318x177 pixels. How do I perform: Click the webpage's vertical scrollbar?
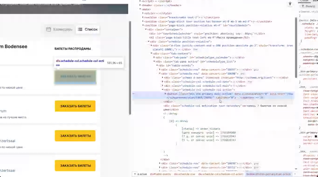coord(130,68)
